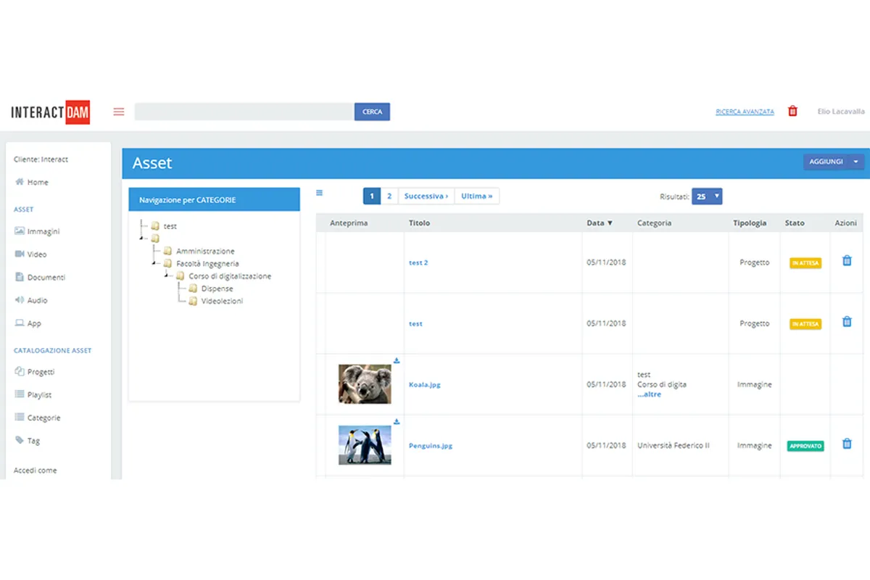Image resolution: width=870 pixels, height=580 pixels.
Task: Open Playlist in sidebar
Action: pos(39,395)
